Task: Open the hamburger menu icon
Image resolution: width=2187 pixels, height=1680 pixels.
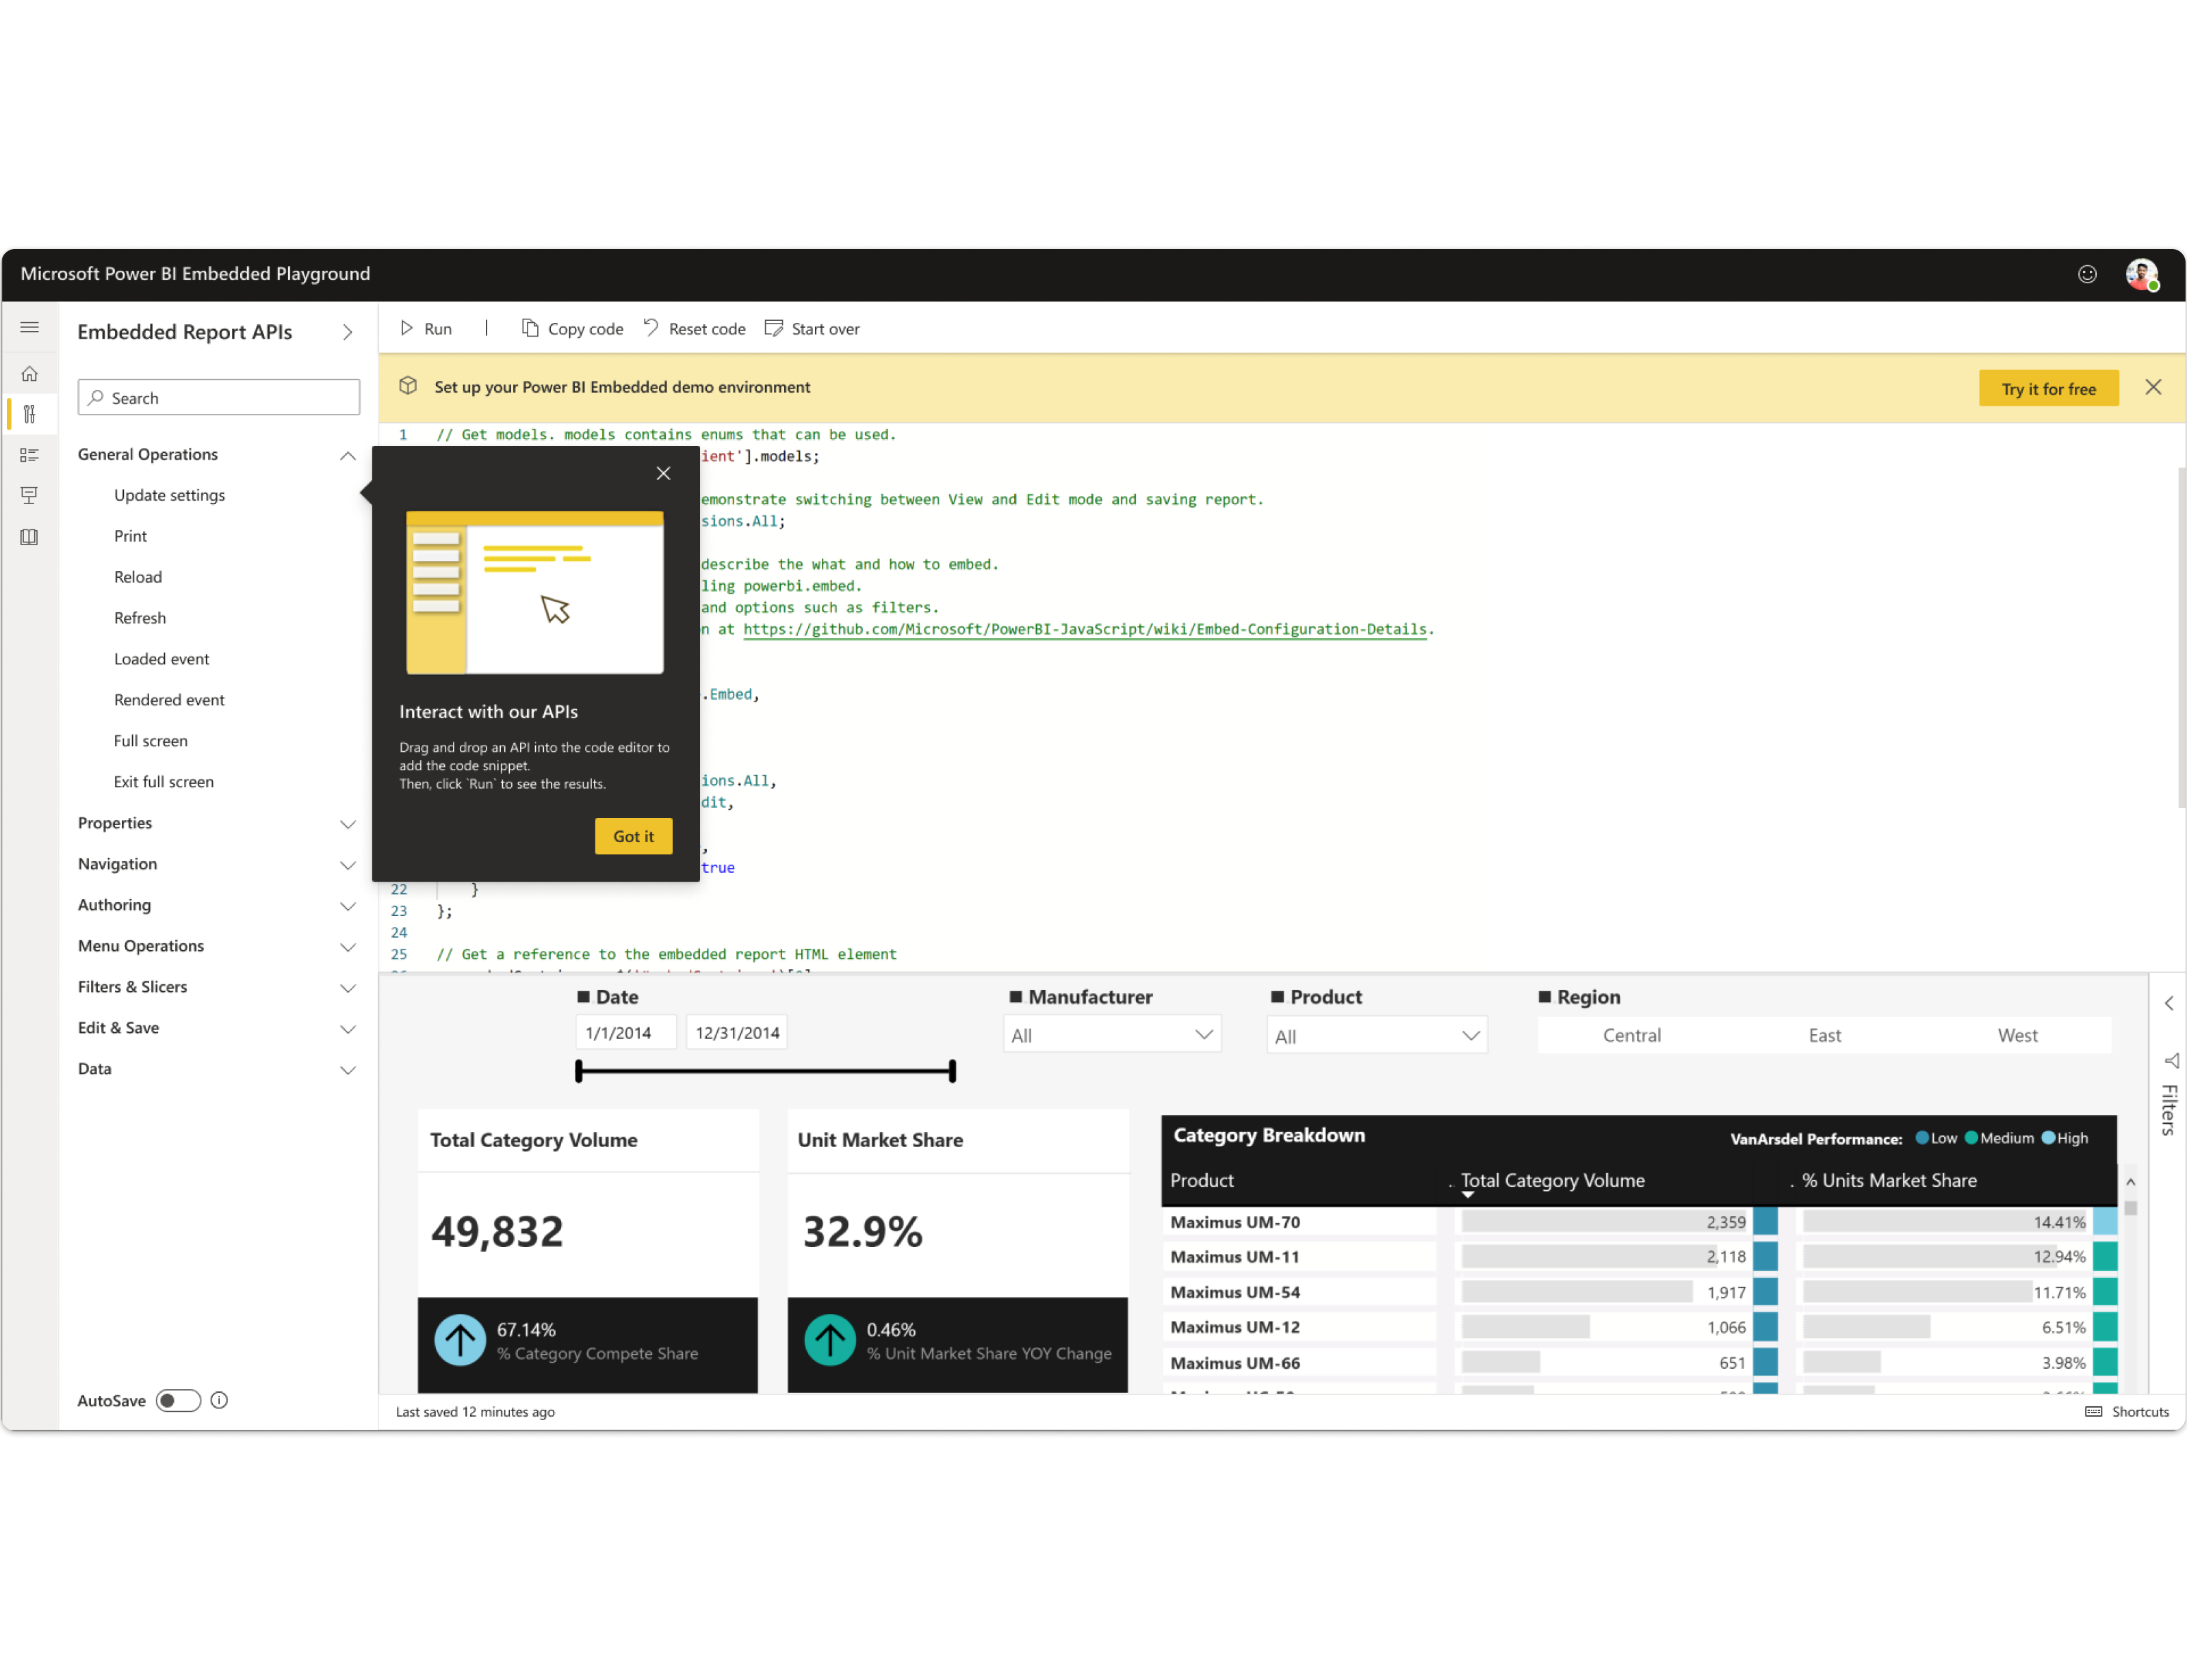Action: (x=29, y=327)
